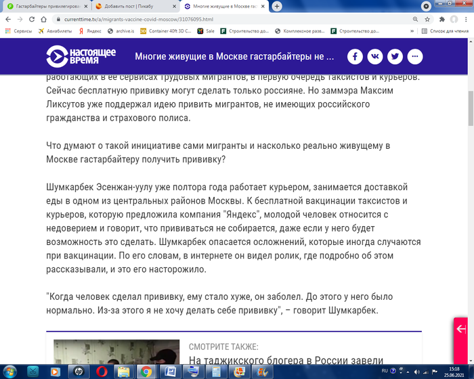Share the article on Facebook

pos(355,57)
